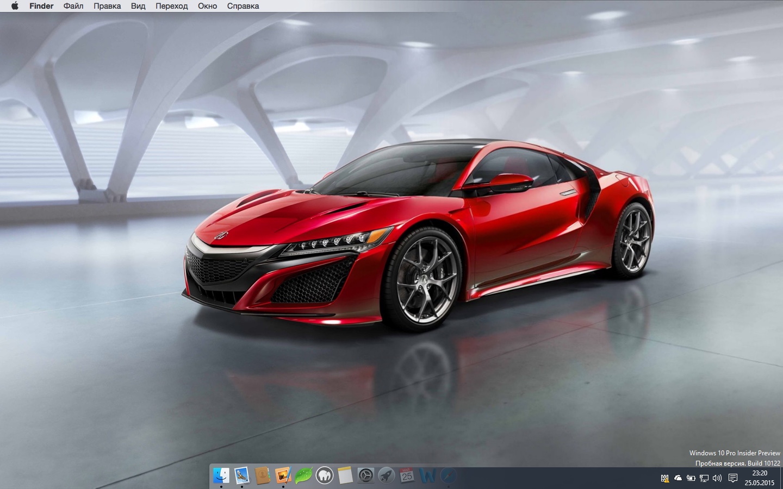Viewport: 783px width, 489px height.
Task: Open the Action Center notifications icon
Action: click(x=733, y=478)
